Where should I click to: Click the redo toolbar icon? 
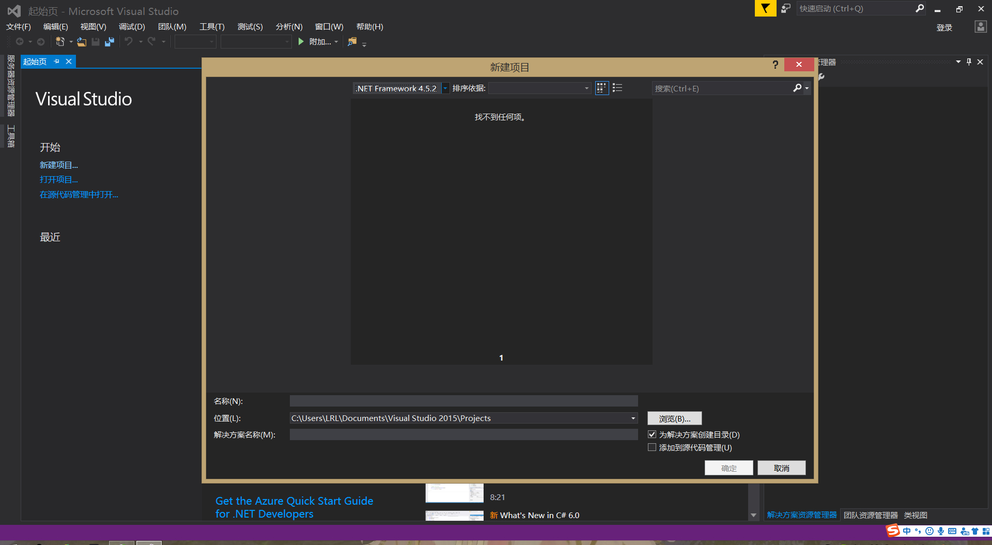pos(151,41)
